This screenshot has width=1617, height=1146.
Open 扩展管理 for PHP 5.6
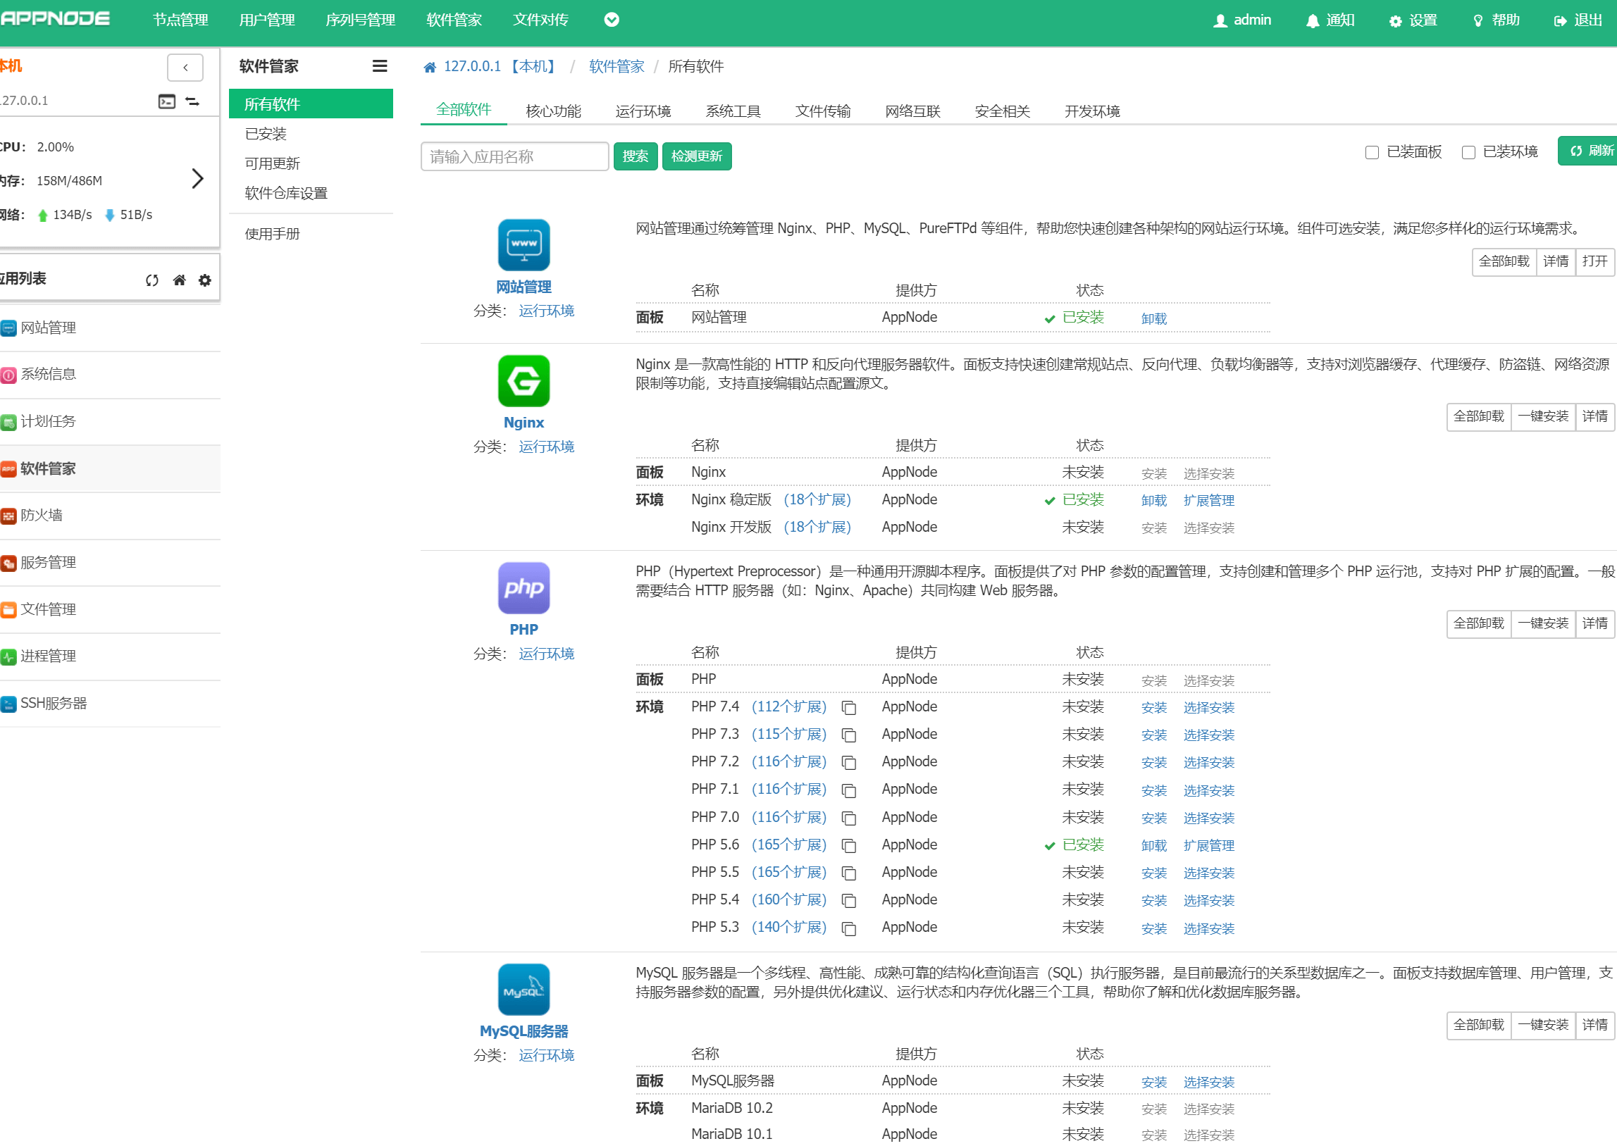point(1209,846)
